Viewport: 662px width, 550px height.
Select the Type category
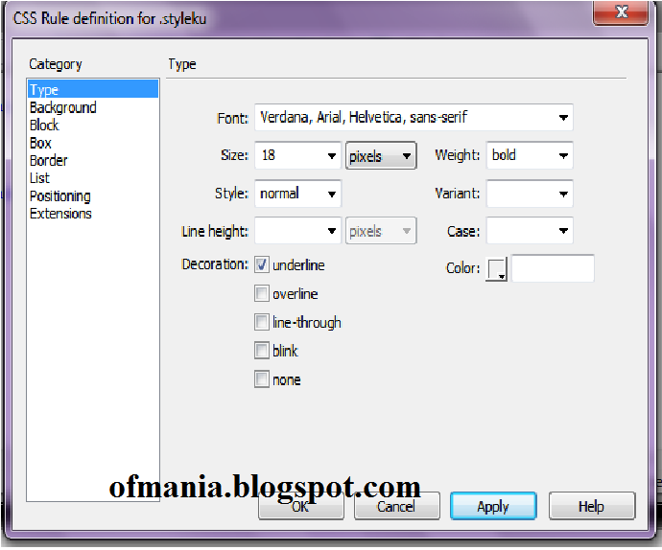click(x=93, y=89)
